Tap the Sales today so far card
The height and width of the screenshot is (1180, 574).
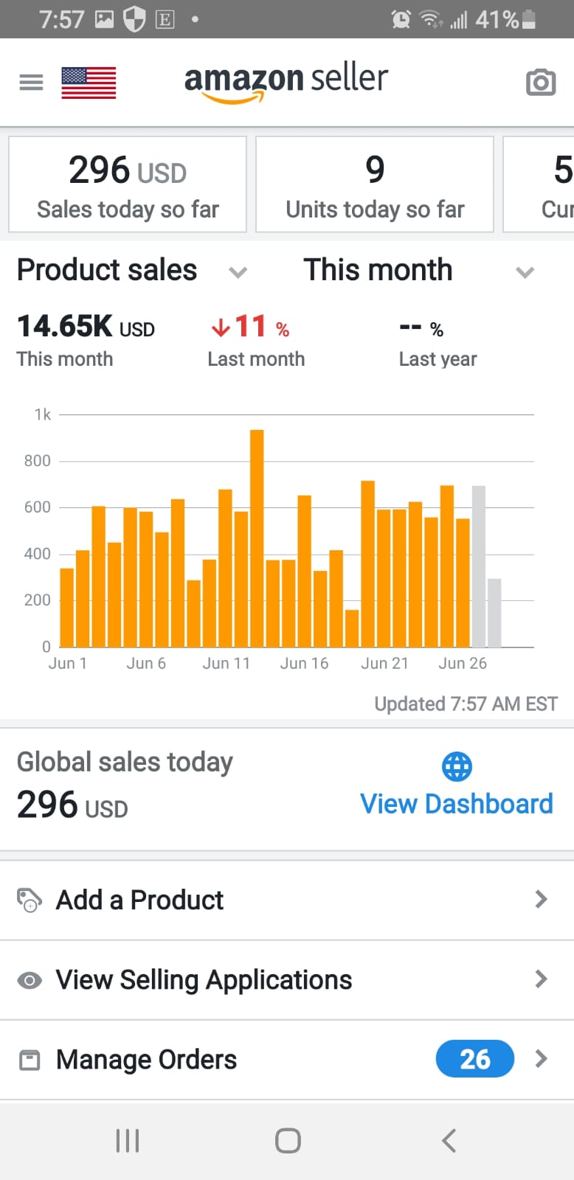point(128,184)
